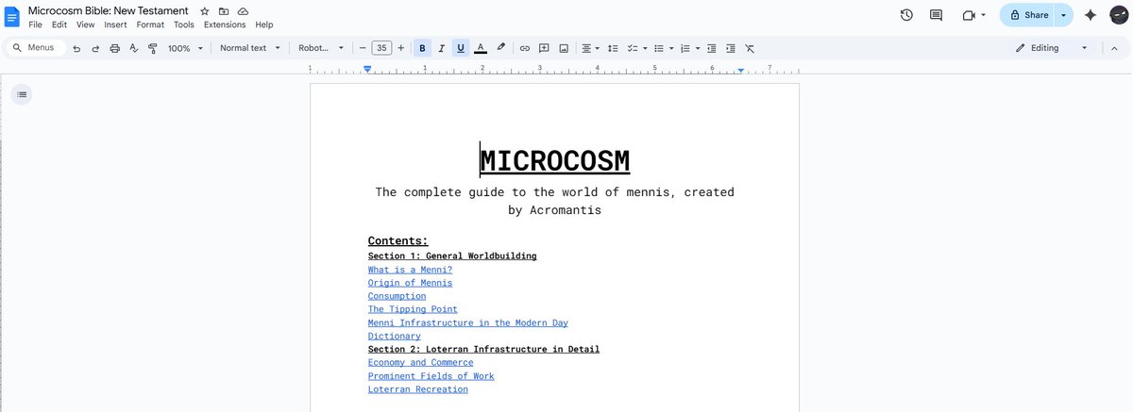
Task: Open the Edit menu
Action: click(59, 25)
